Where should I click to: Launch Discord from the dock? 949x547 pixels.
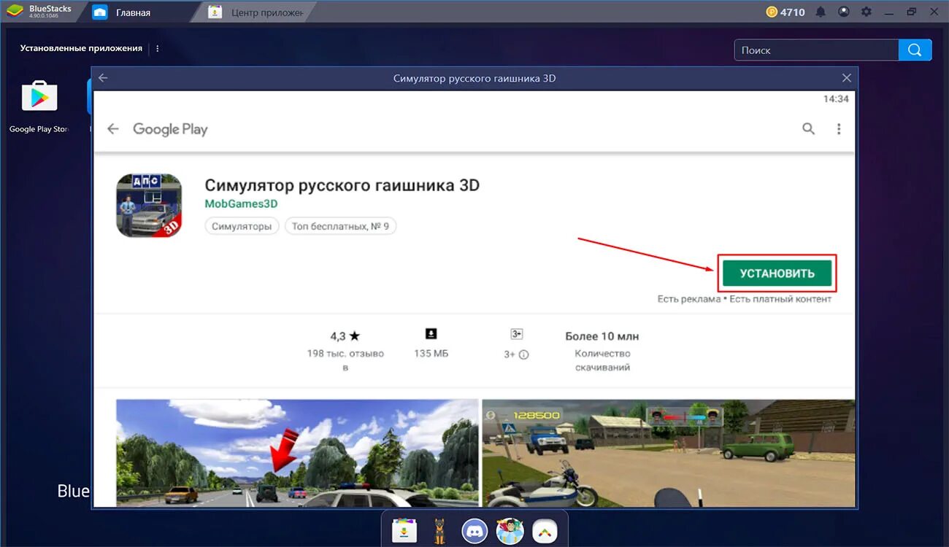pyautogui.click(x=474, y=531)
